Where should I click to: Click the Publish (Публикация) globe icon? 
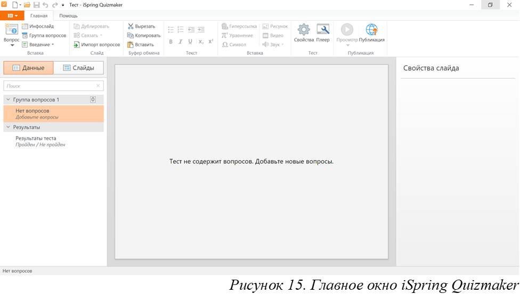click(x=371, y=30)
